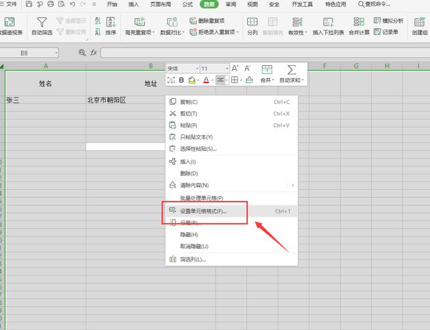Open the 公式 tab
Viewport: 430px width, 330px height.
point(187,4)
